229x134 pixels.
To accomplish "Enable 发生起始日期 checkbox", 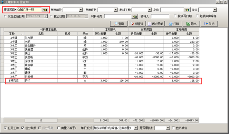I will (x=5, y=16).
